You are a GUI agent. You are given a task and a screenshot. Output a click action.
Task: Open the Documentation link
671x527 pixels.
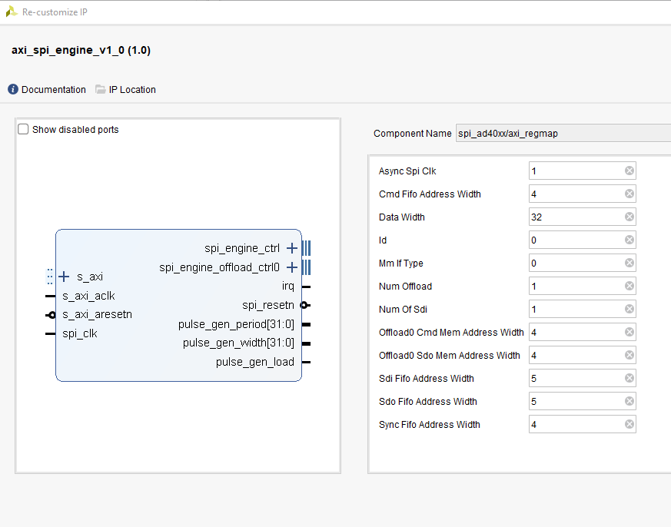(53, 90)
